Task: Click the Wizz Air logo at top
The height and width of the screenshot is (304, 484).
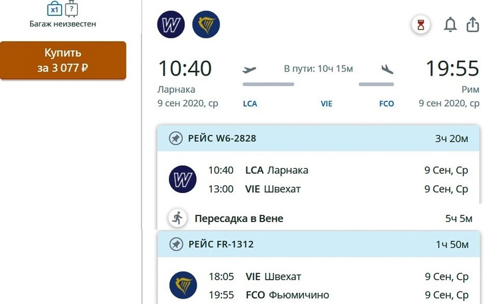Action: [x=171, y=25]
